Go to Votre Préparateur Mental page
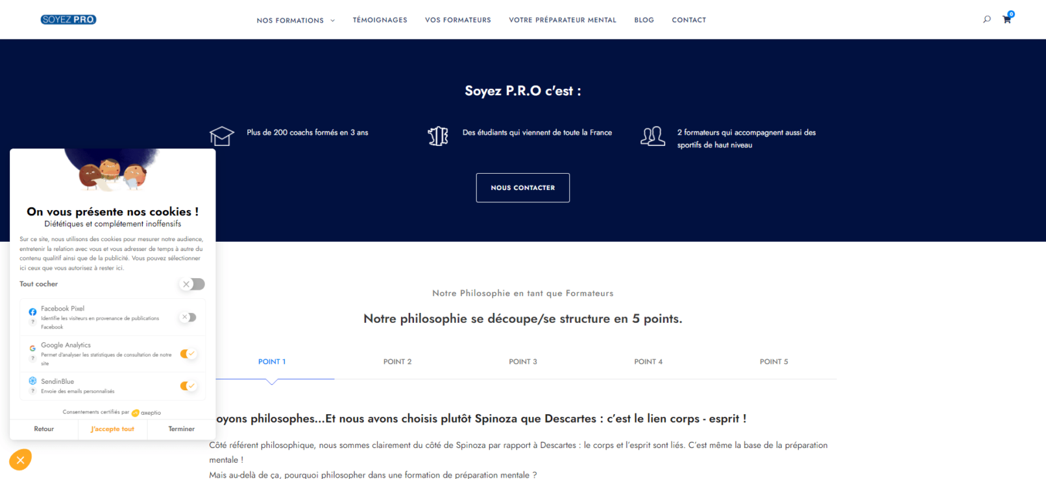This screenshot has width=1046, height=479. point(562,20)
